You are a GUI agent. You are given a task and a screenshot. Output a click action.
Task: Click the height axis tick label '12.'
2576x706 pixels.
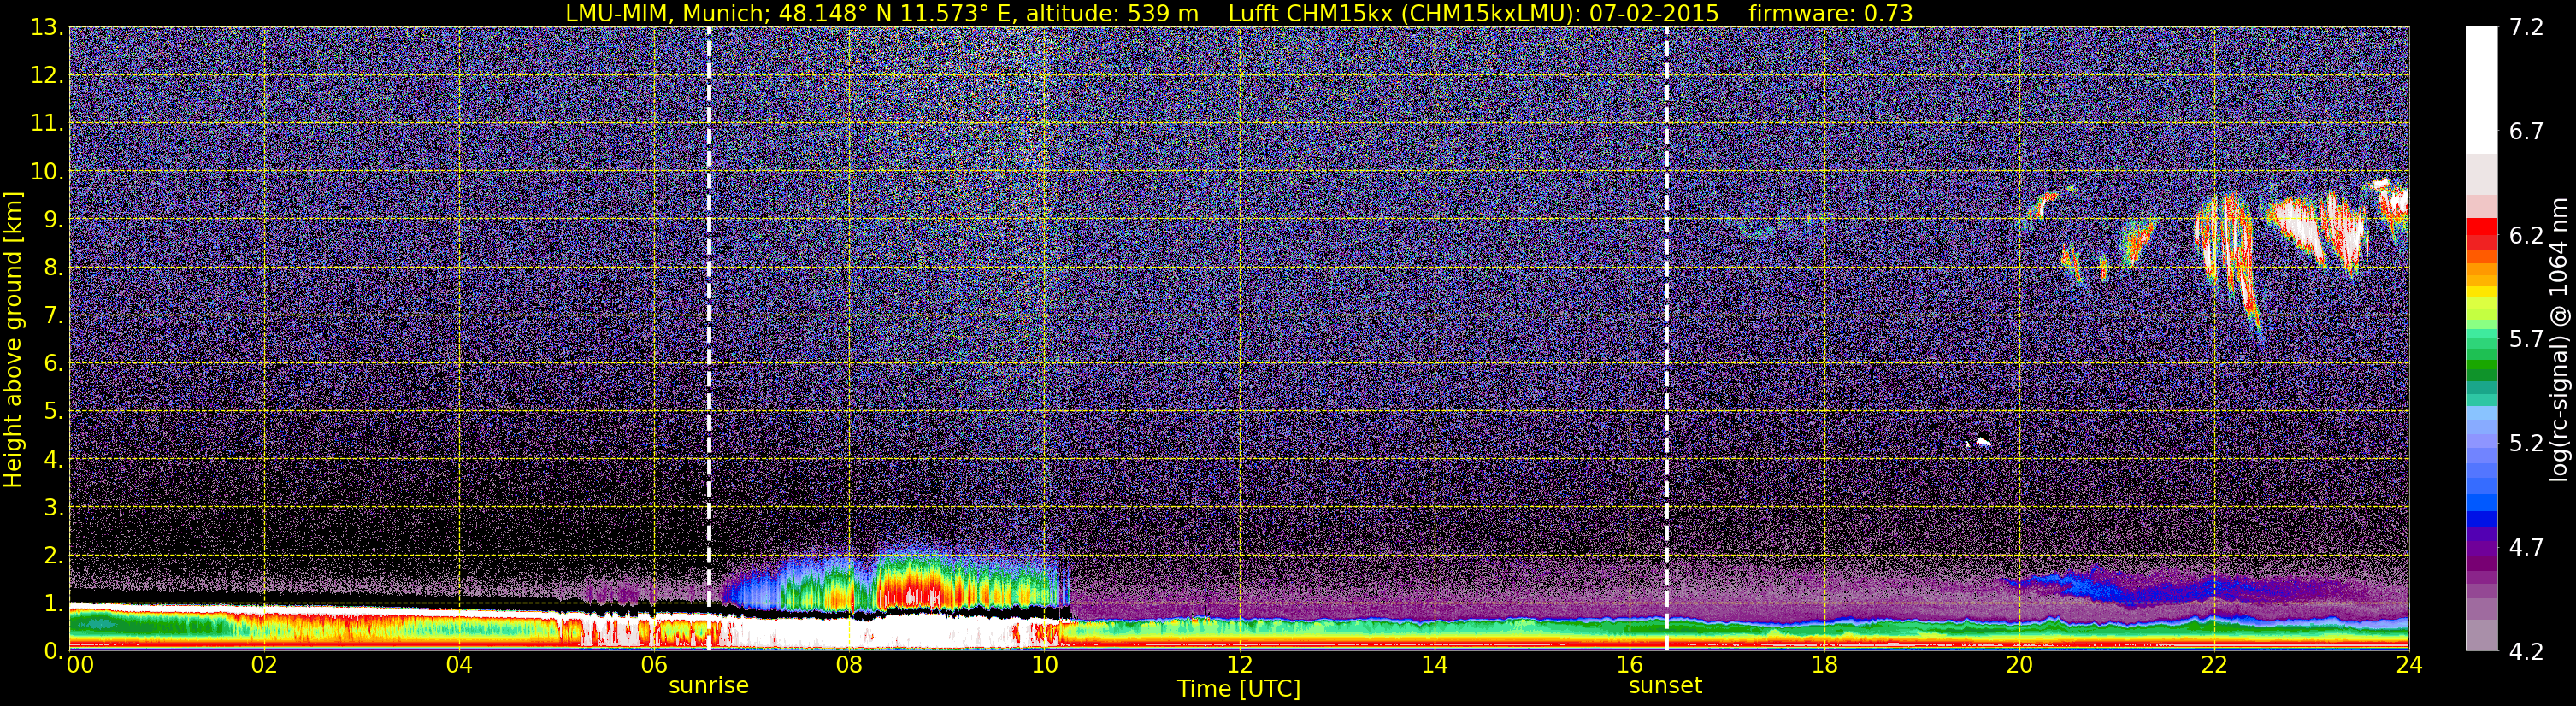coord(46,76)
